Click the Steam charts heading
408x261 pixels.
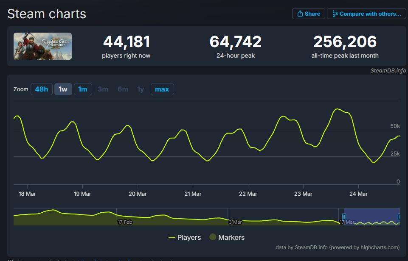tap(47, 14)
